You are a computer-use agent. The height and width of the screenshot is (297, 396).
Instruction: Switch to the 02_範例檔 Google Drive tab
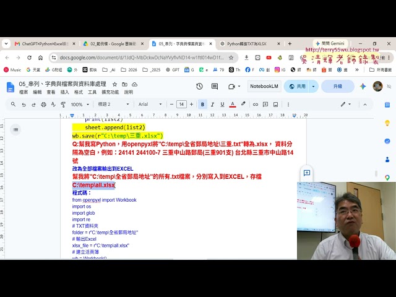coord(114,44)
